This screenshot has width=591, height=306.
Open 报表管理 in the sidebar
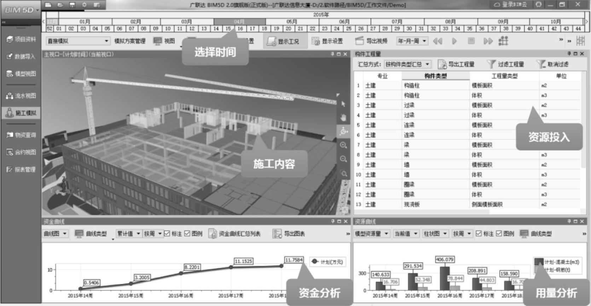tap(21, 169)
